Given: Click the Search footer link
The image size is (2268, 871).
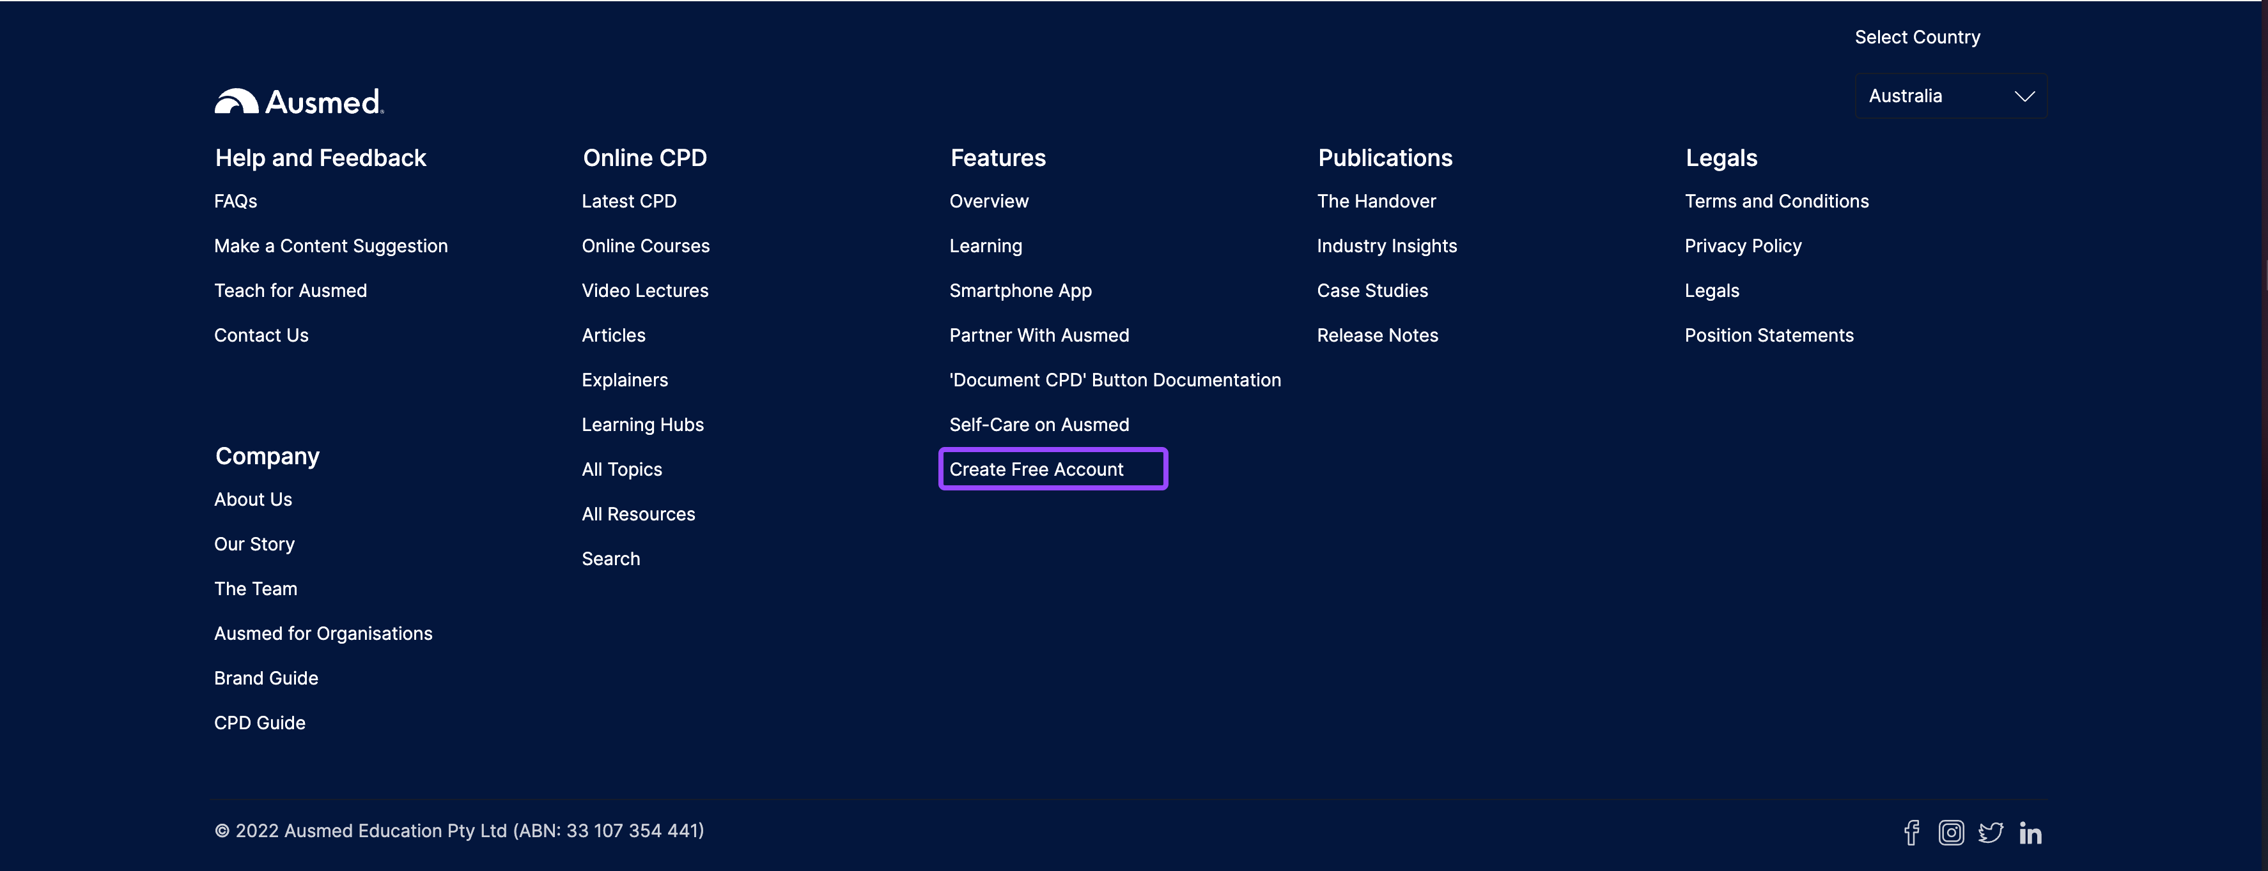Looking at the screenshot, I should tap(611, 559).
